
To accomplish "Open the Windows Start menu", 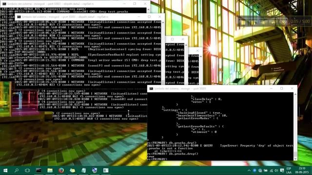I will (x=5, y=170).
